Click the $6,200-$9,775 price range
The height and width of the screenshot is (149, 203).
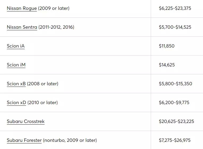click(174, 103)
